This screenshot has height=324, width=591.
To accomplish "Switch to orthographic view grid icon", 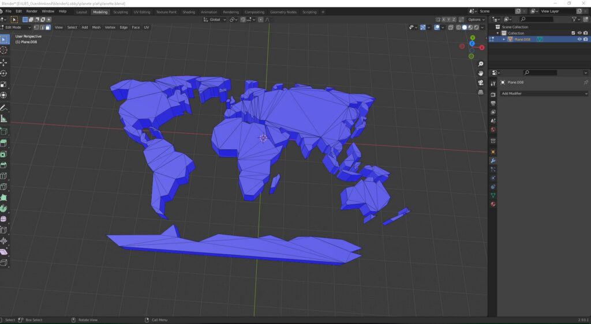I will click(480, 92).
